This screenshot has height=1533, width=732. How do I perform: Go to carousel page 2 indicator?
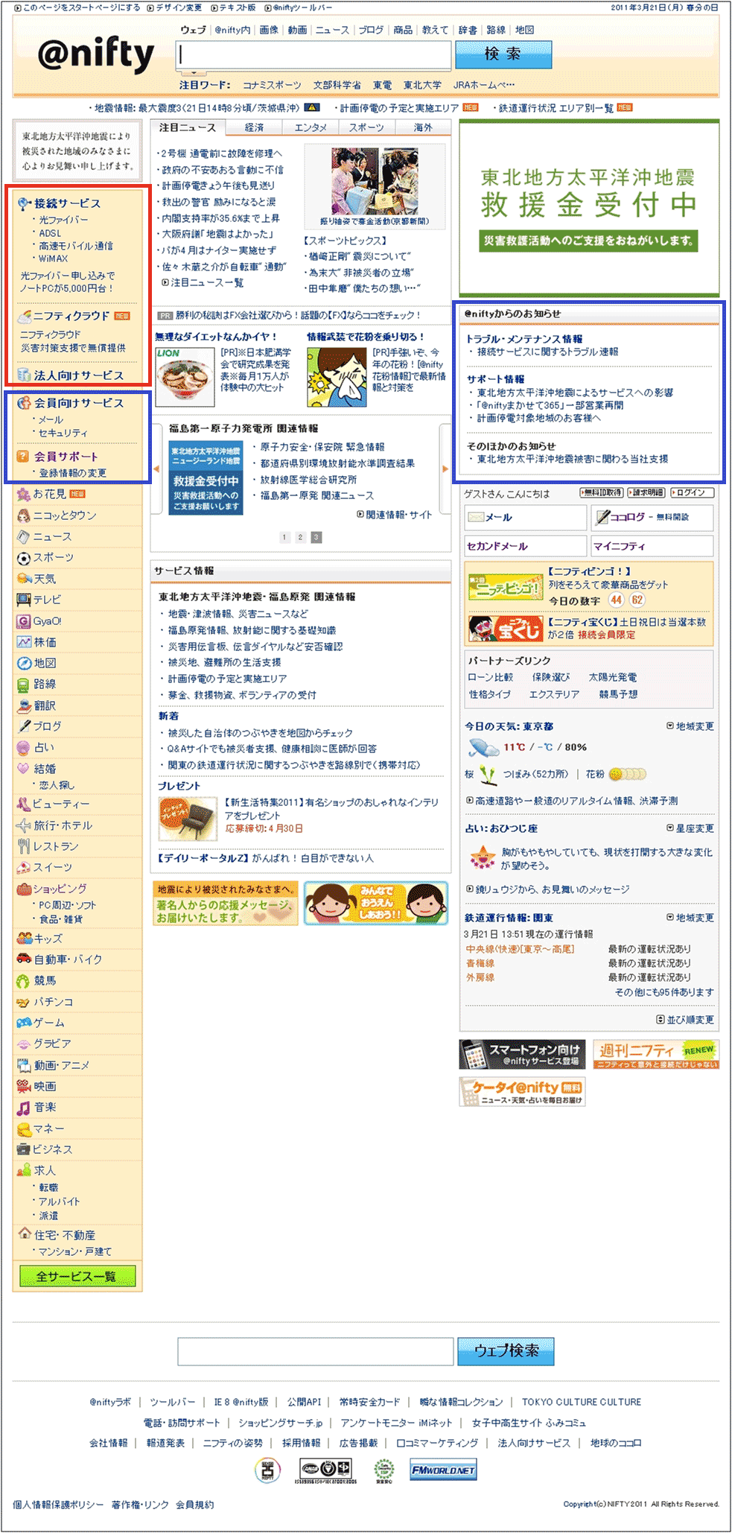tap(300, 537)
